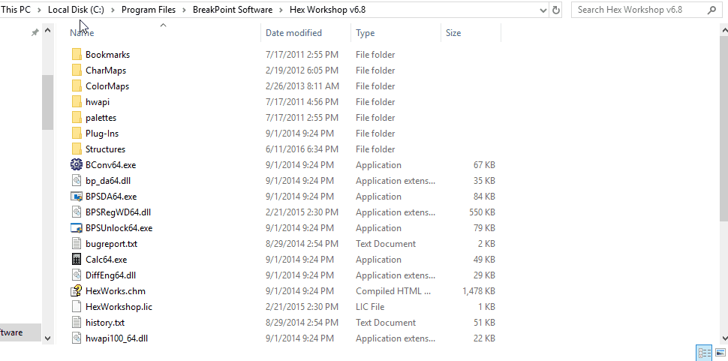The width and height of the screenshot is (728, 361).
Task: Open the address bar history dropdown
Action: tap(543, 11)
